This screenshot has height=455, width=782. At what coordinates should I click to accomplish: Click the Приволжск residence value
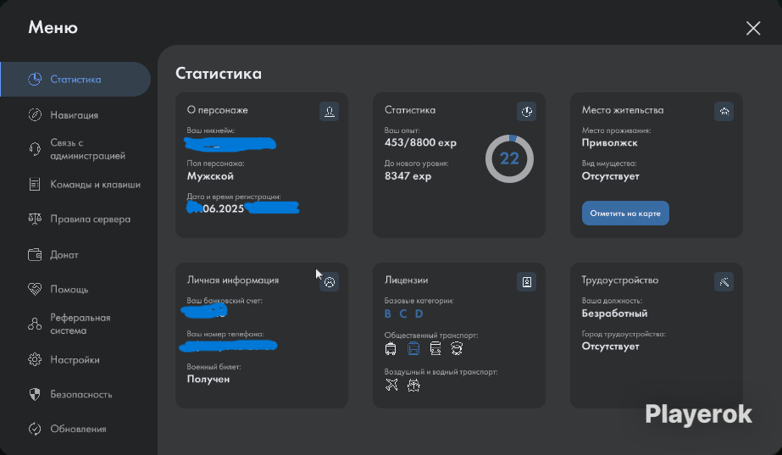pyautogui.click(x=609, y=142)
